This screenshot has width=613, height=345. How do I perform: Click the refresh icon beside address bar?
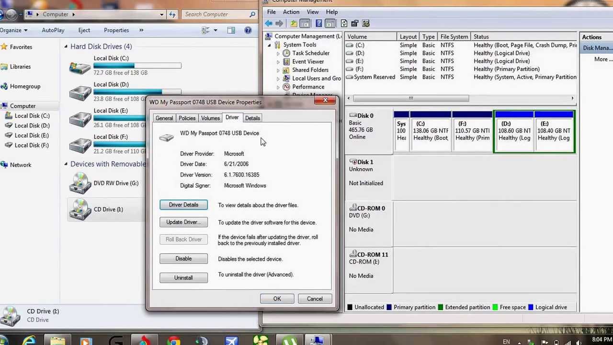point(172,14)
